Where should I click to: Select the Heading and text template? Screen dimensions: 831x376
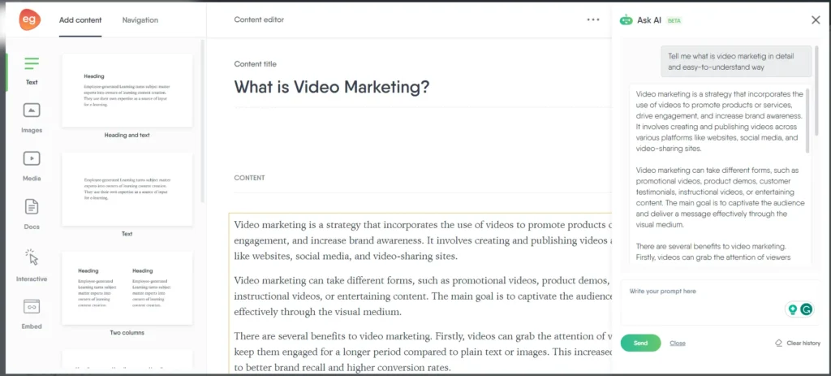point(127,91)
